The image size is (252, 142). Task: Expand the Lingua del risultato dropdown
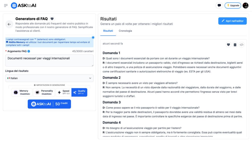click(49, 78)
